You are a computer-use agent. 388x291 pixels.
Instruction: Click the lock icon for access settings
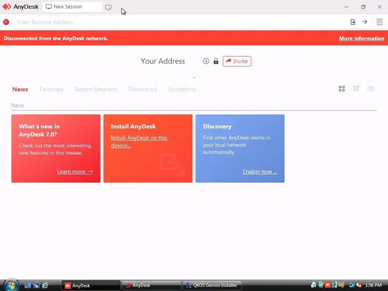pos(216,61)
